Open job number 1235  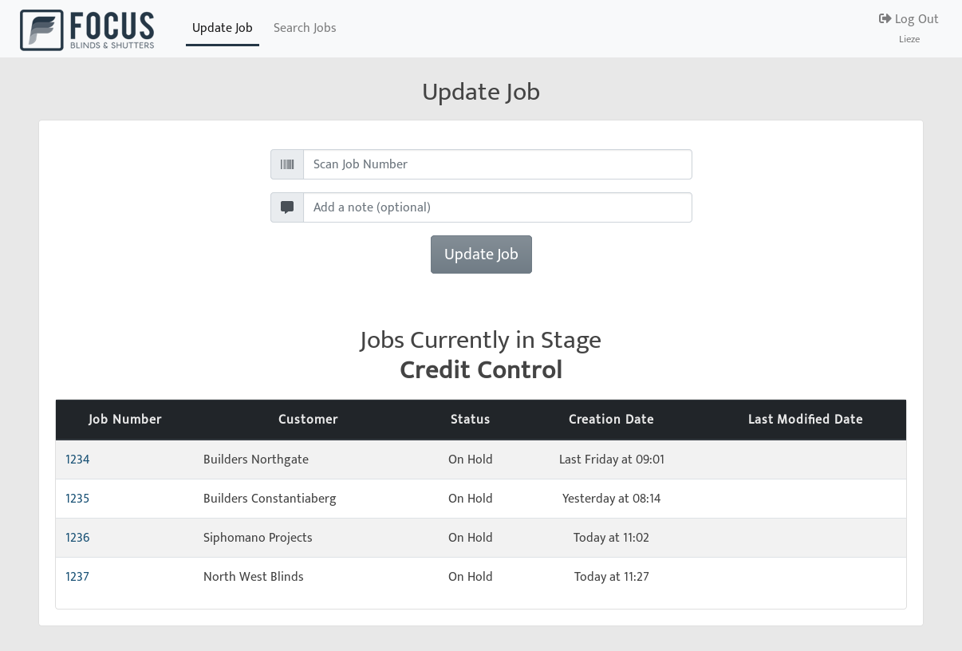77,499
